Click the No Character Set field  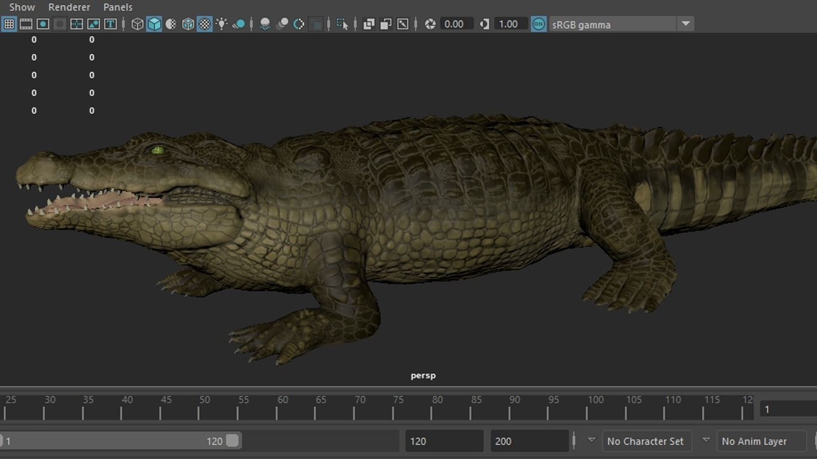pos(647,441)
